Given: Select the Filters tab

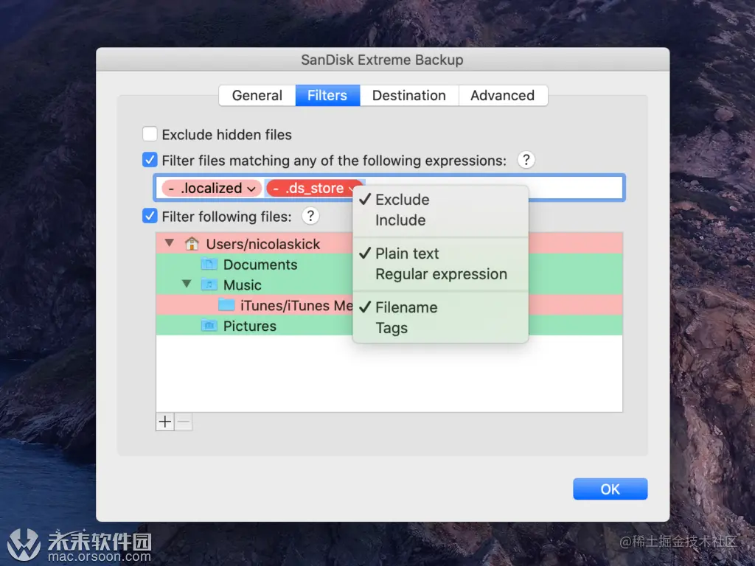Looking at the screenshot, I should click(x=327, y=95).
